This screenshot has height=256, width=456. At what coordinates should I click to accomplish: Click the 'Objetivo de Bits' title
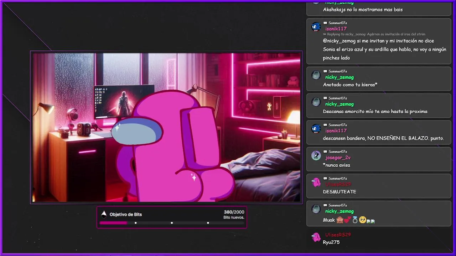click(126, 214)
